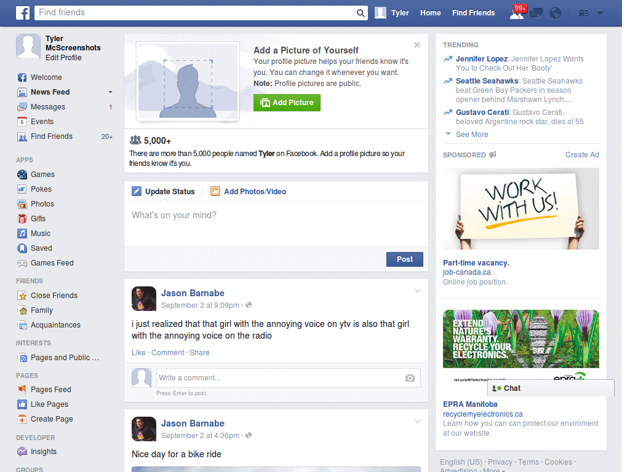Click the blue Post button

tap(405, 259)
